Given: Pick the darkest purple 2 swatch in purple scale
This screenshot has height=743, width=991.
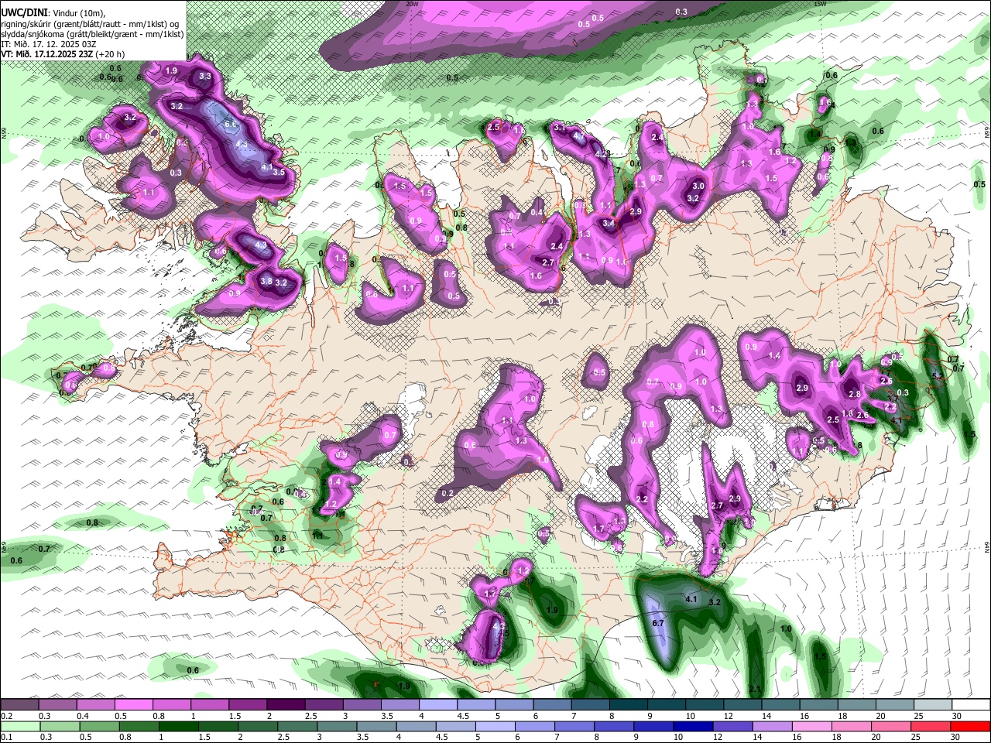Looking at the screenshot, I should pos(286,704).
